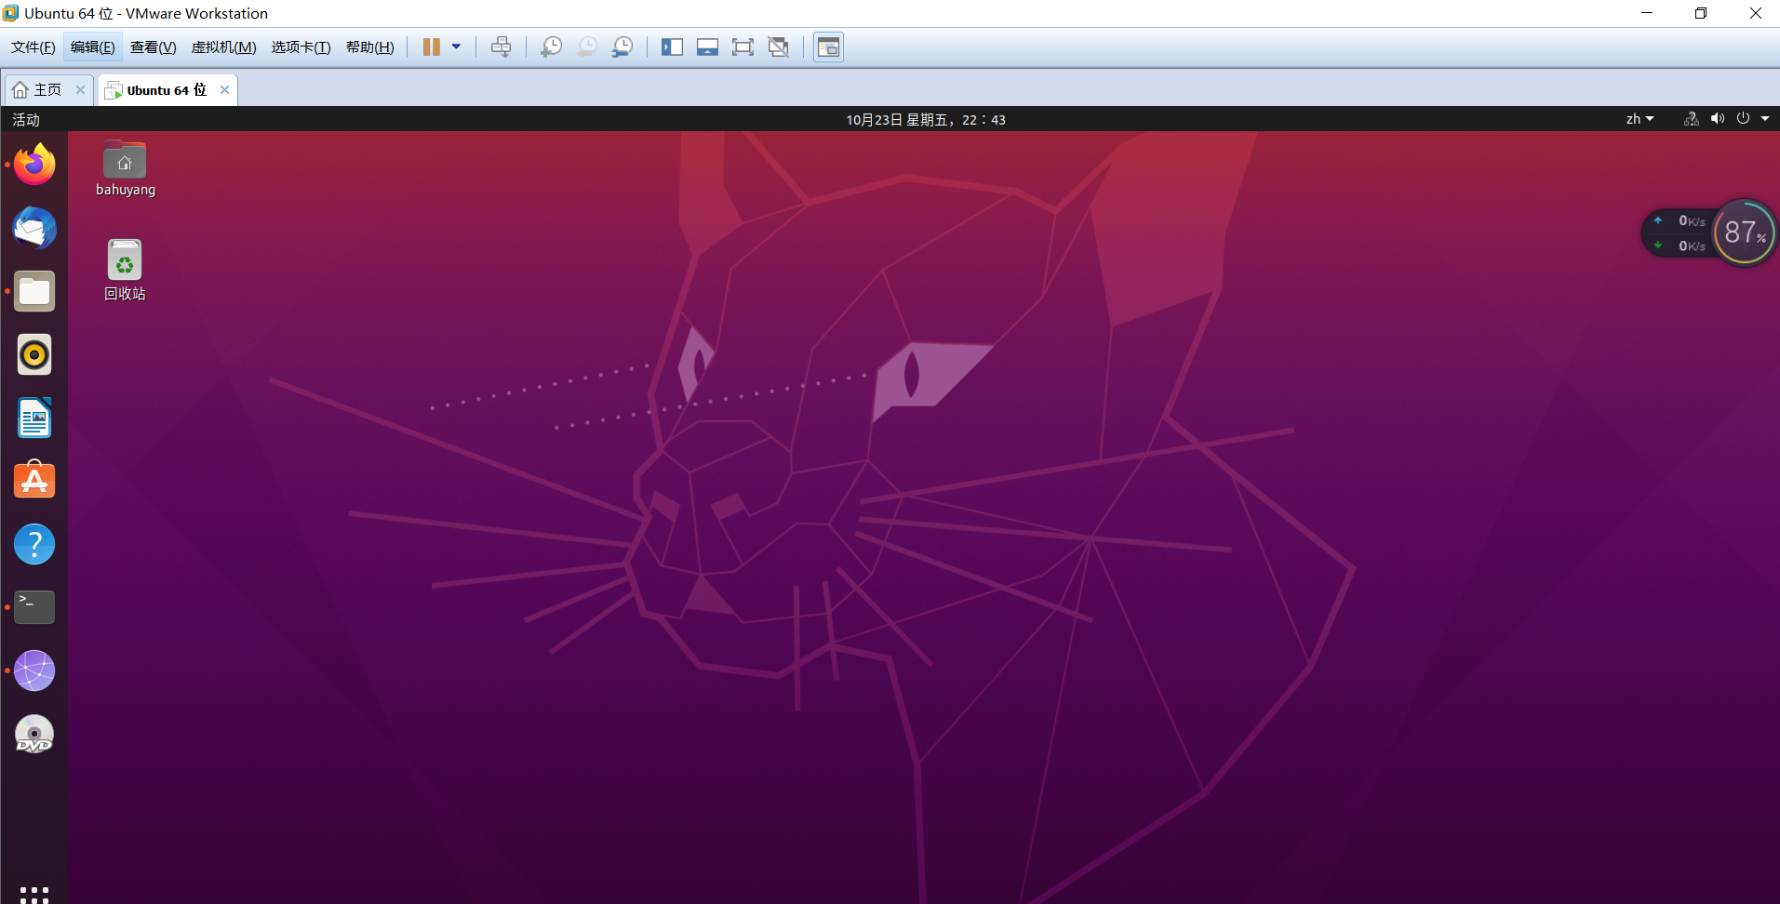This screenshot has height=904, width=1780.
Task: Restore down the VMware window
Action: (x=1701, y=13)
